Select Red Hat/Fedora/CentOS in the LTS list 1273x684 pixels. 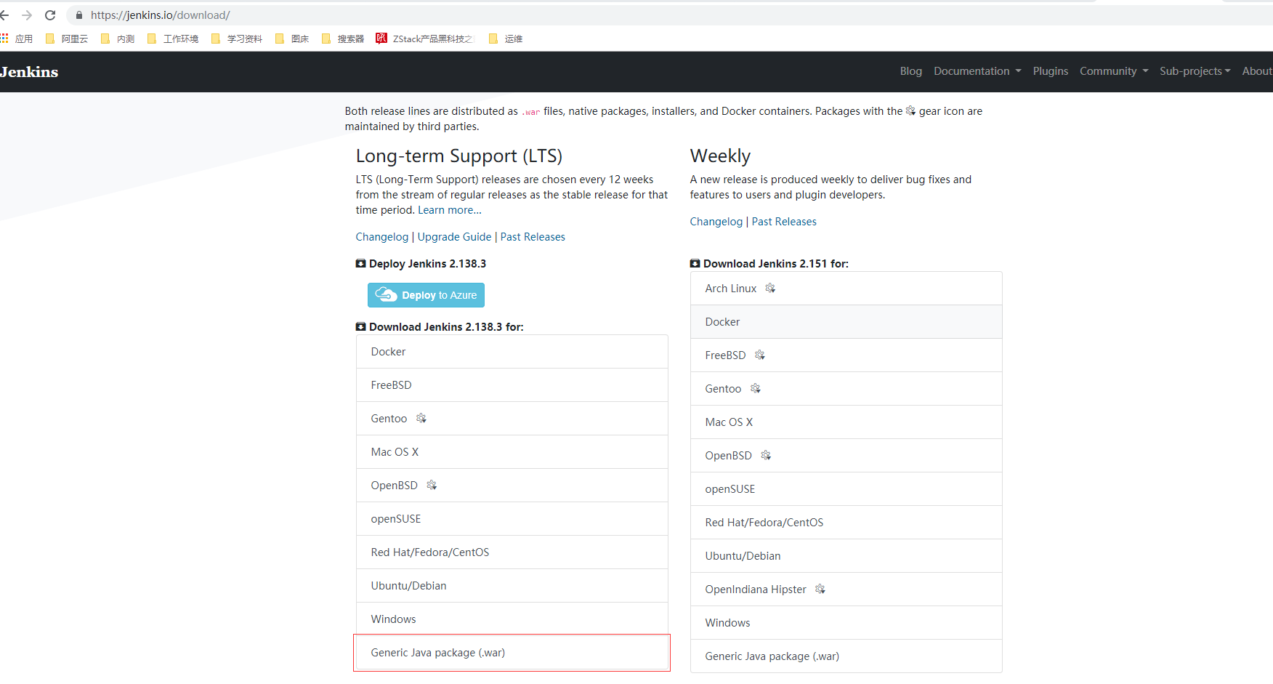512,552
